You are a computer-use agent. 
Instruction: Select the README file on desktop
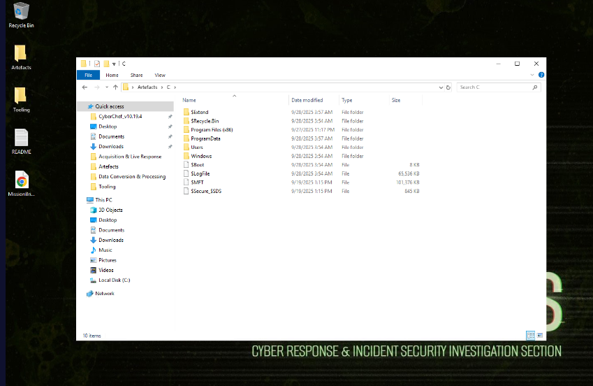pos(21,138)
